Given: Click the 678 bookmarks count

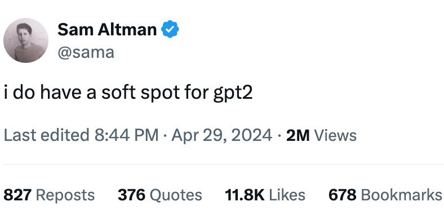Looking at the screenshot, I should [x=343, y=195].
